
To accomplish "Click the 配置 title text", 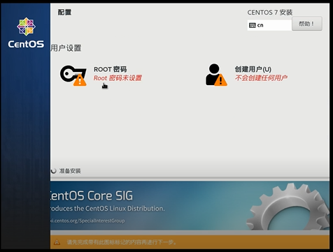I will coord(64,12).
